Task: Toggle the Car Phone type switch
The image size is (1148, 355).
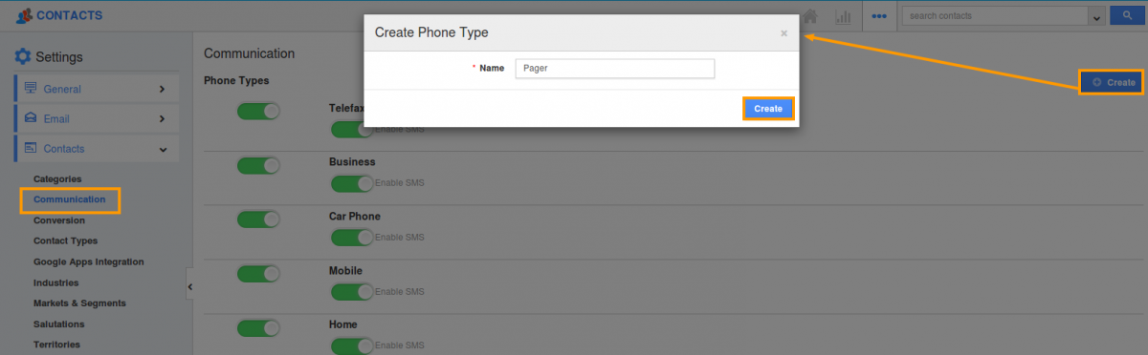Action: (x=258, y=219)
